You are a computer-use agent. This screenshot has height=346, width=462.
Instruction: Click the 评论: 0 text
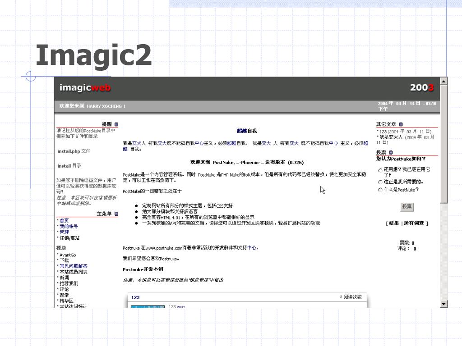[407, 249]
